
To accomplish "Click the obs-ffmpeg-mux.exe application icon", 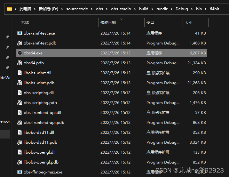I will click(x=20, y=172).
